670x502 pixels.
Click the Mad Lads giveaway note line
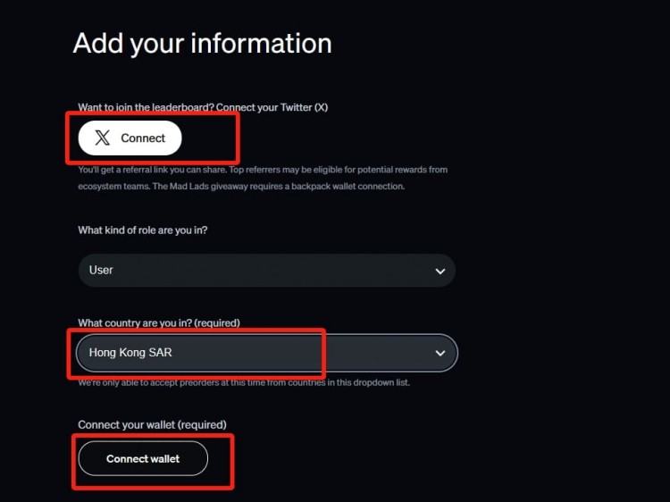pos(241,186)
